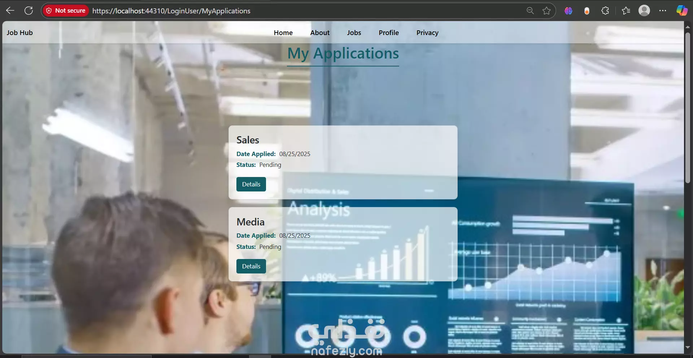Open the purple brain extension icon
Image resolution: width=693 pixels, height=358 pixels.
568,11
